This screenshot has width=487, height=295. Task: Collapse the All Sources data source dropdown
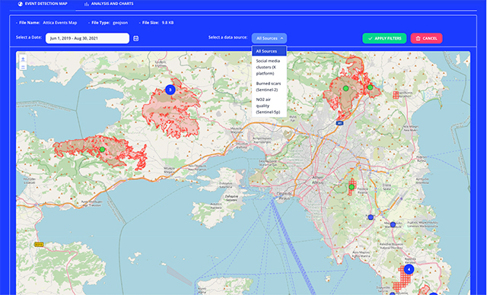point(269,39)
